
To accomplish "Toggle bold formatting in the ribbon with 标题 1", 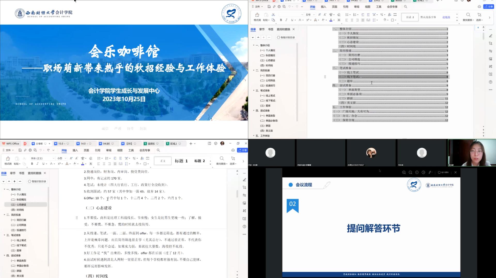I will tap(32, 164).
